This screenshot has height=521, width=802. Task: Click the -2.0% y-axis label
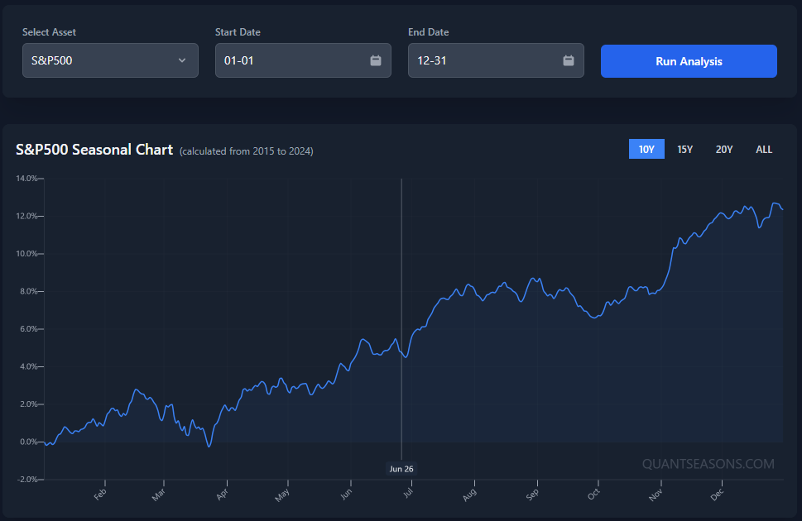click(x=27, y=479)
